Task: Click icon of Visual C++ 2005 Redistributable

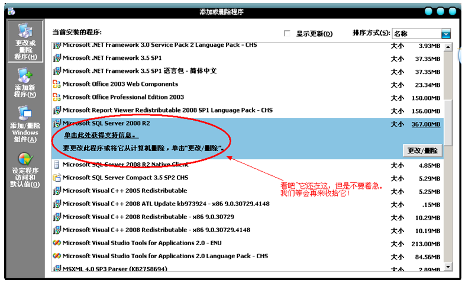Action: [57, 191]
